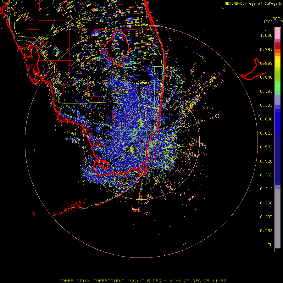The height and width of the screenshot is (283, 283).
Task: Pick the periwinkle segment of color bar
Action: 278,100
